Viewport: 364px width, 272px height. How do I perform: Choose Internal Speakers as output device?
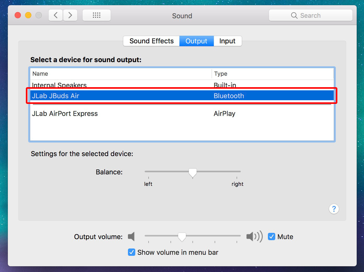[182, 85]
